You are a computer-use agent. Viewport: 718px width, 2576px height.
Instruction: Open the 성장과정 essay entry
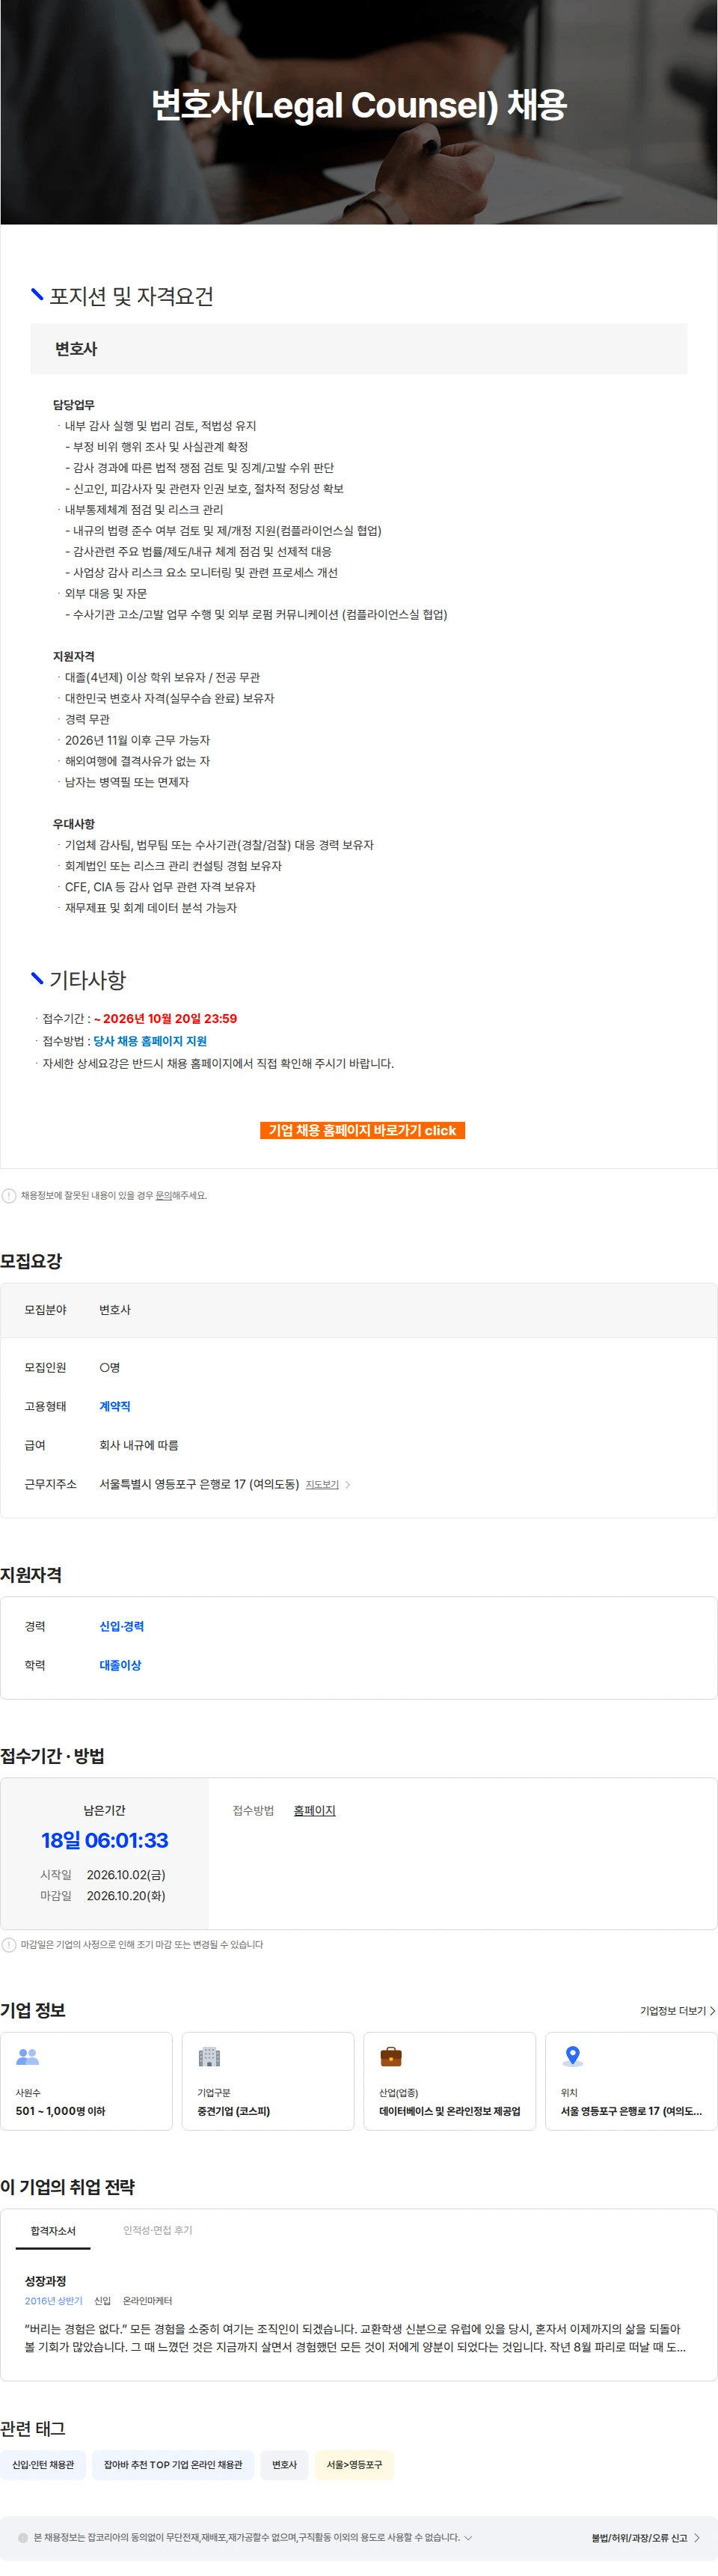[x=45, y=2280]
